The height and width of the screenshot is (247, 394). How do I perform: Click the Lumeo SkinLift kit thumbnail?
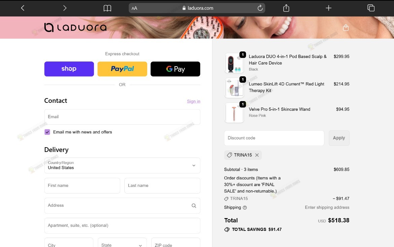point(234,88)
